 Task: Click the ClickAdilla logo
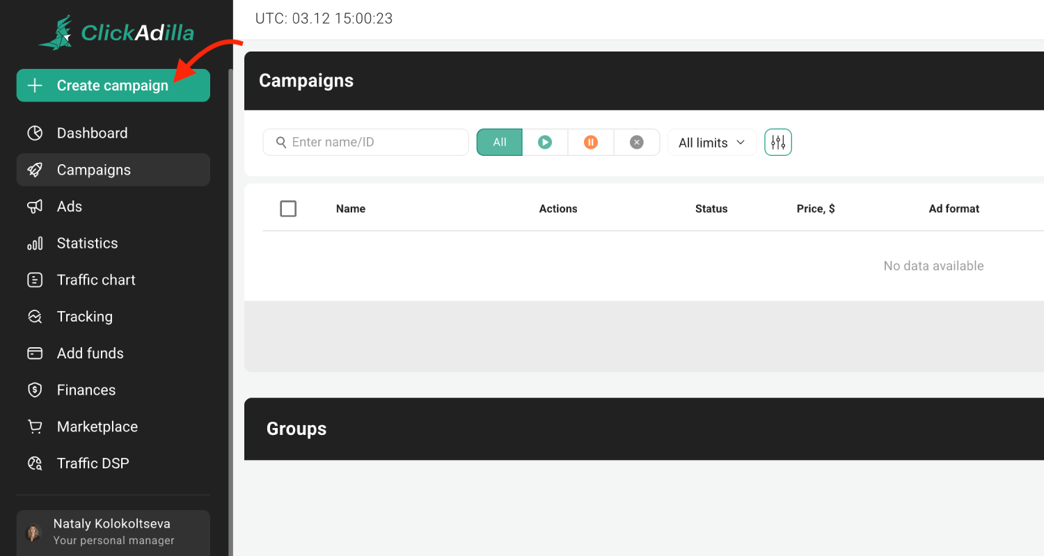(x=116, y=33)
